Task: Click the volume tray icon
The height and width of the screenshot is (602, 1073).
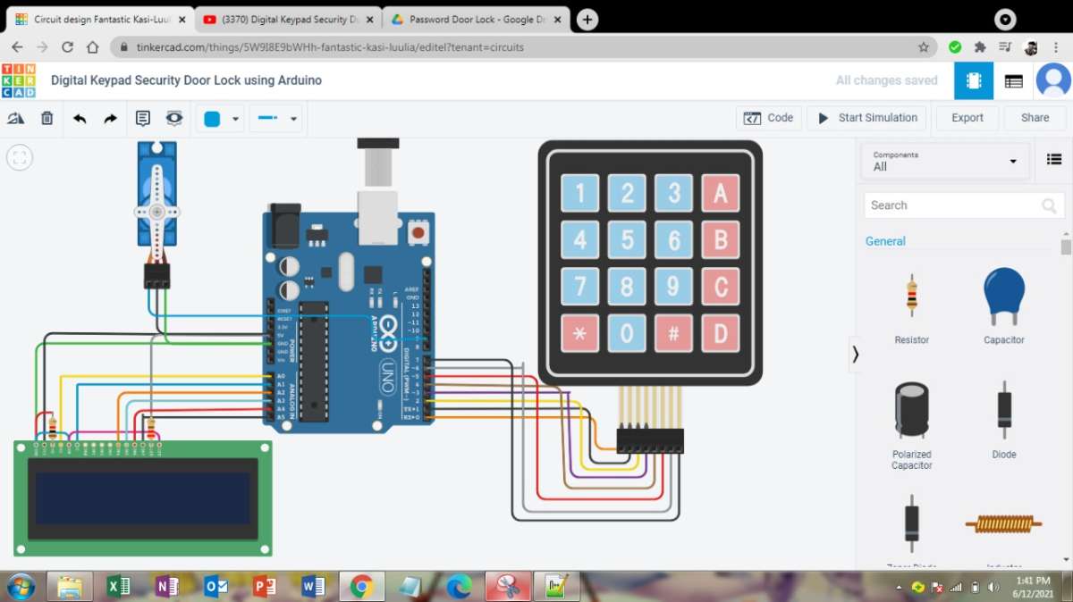Action: point(993,588)
